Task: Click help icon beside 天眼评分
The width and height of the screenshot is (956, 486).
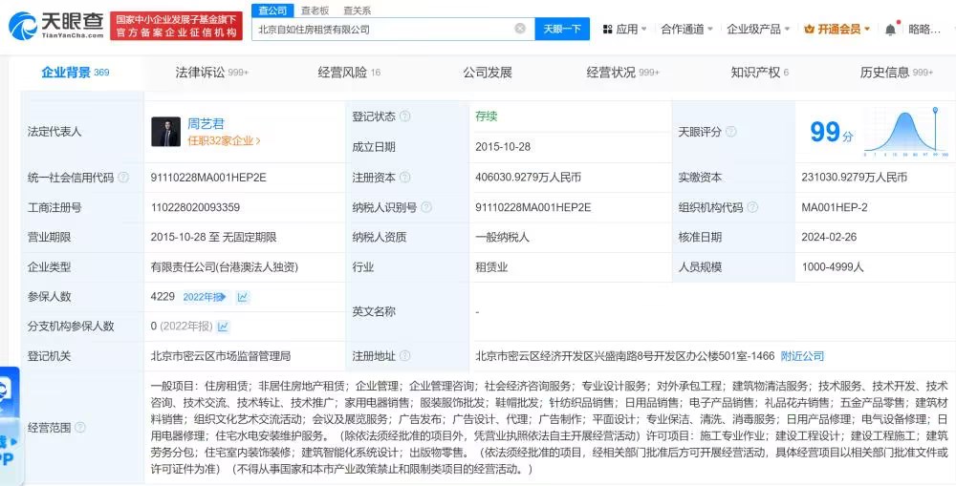Action: [x=730, y=132]
